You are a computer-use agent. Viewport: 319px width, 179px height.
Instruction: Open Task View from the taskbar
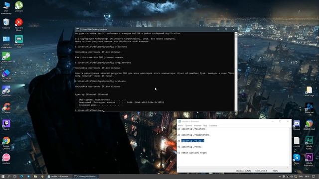tap(15, 177)
